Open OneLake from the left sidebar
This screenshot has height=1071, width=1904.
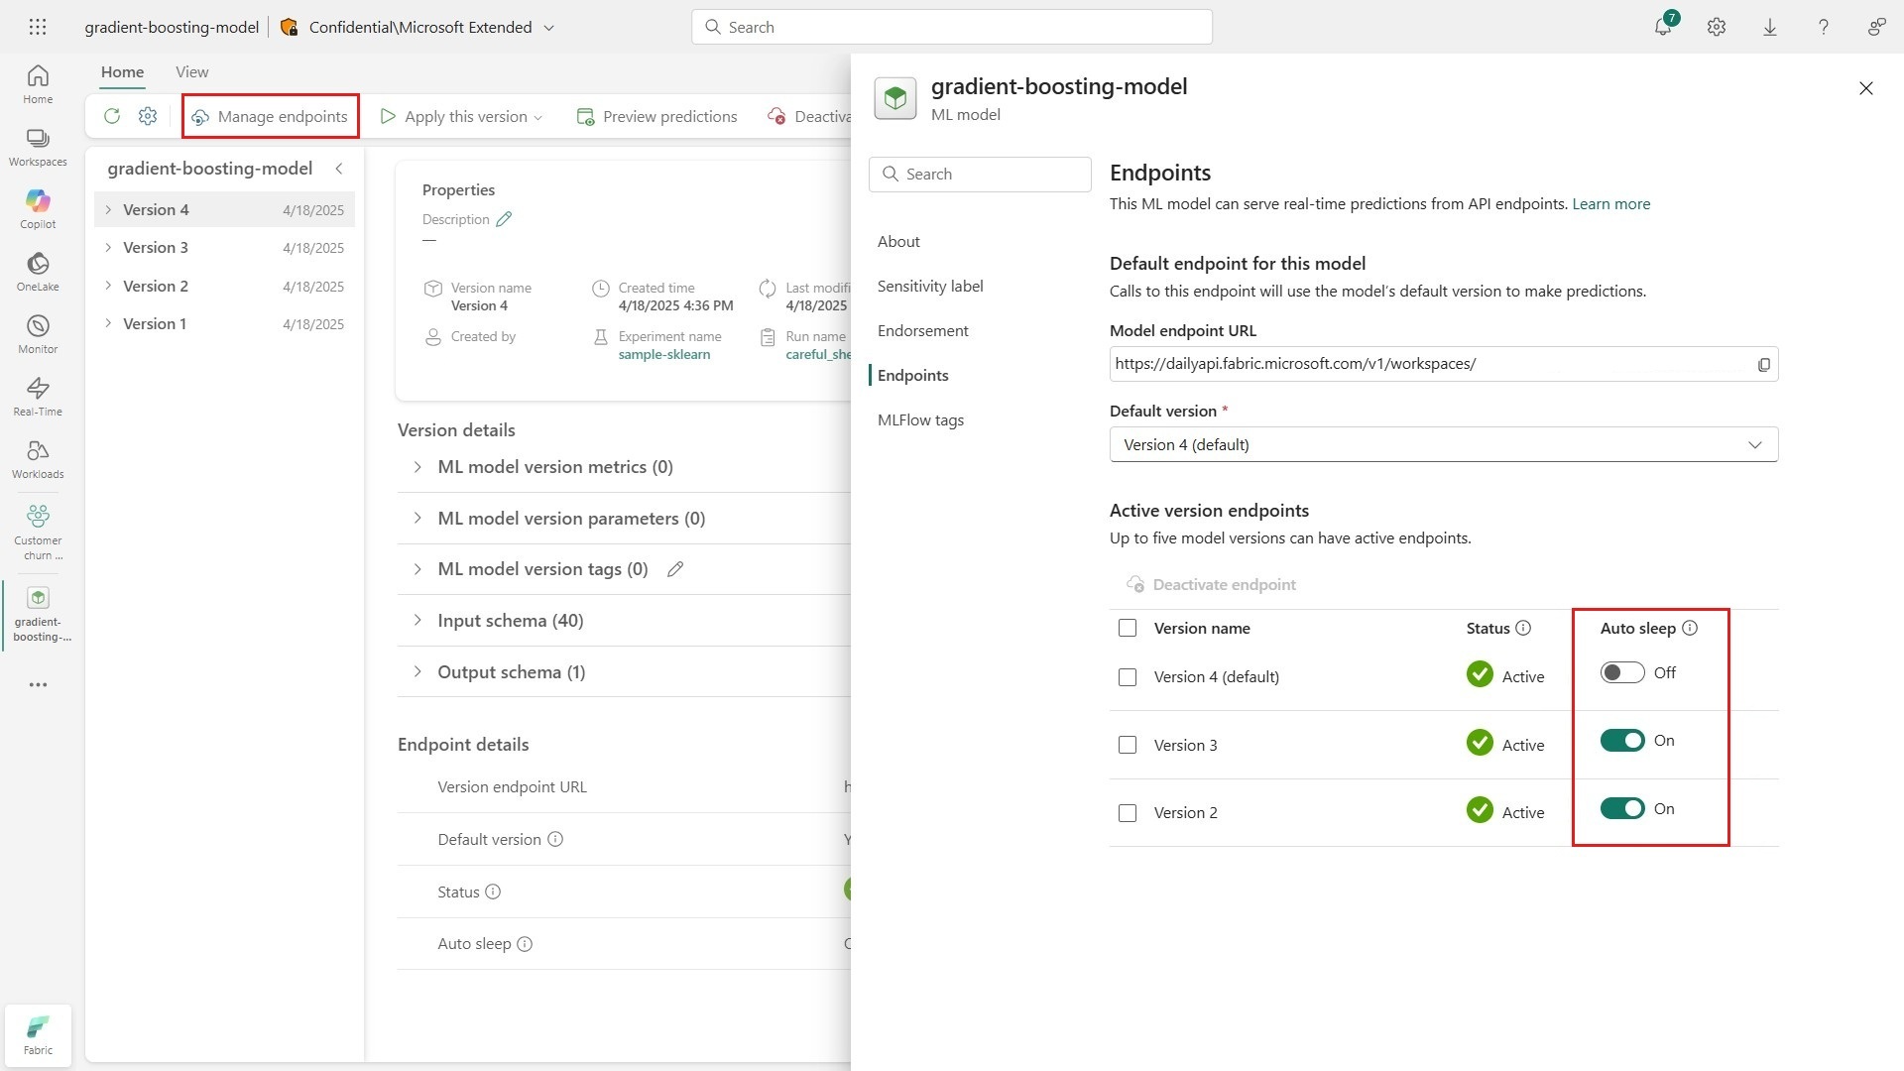pyautogui.click(x=38, y=271)
